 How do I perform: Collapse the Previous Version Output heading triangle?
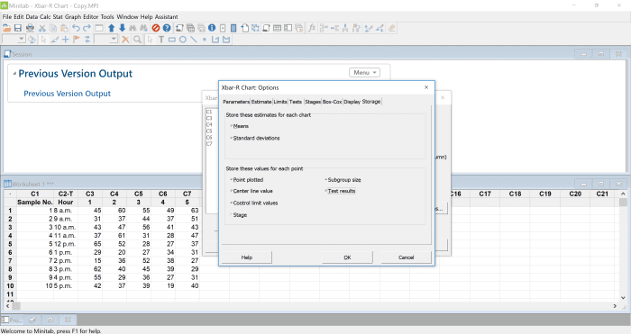14,74
